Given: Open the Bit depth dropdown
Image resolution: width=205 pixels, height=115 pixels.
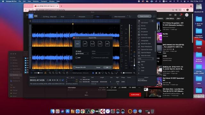Looking at the screenshot, I should [x=82, y=53].
